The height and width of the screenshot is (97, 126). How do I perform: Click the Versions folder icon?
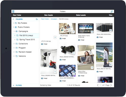[x=17, y=56]
